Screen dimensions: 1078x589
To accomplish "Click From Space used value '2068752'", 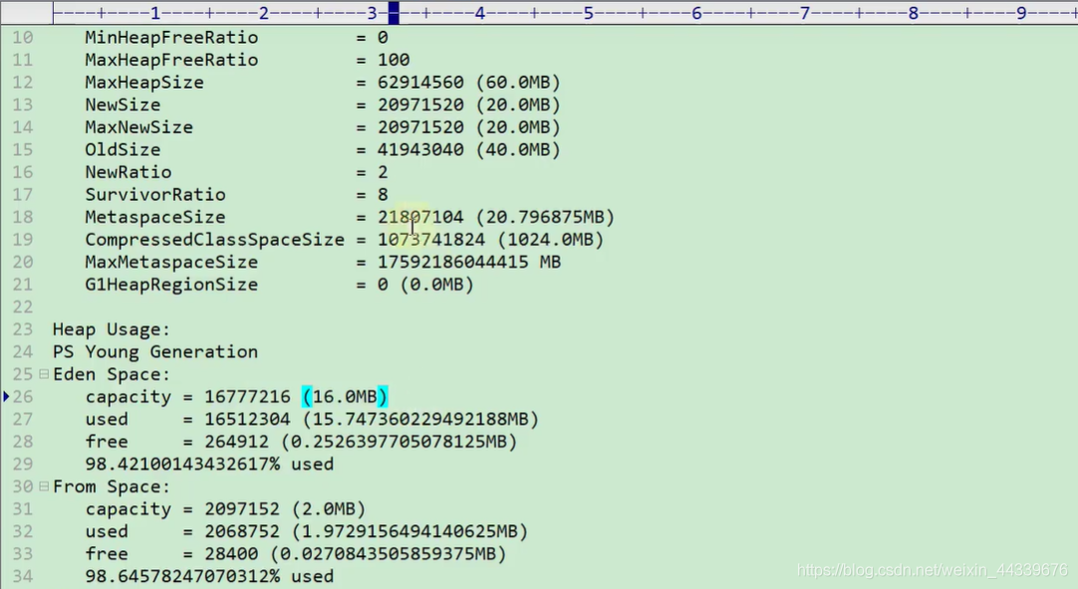I will [x=242, y=532].
